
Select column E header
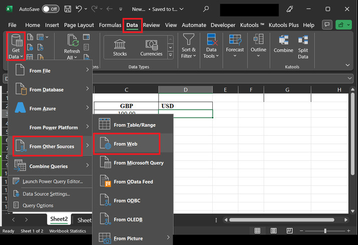pos(225,90)
